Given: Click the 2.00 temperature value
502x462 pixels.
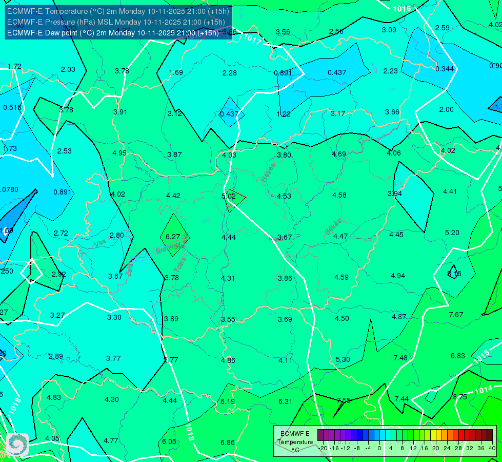Looking at the screenshot, I should click(446, 110).
